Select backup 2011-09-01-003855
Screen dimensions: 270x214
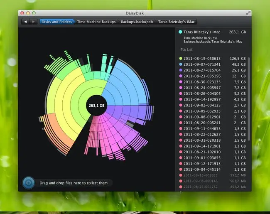click(x=213, y=158)
